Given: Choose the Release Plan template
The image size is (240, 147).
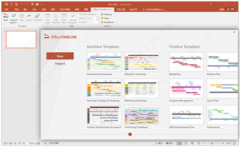Looking at the screenshot, I should (x=222, y=62).
